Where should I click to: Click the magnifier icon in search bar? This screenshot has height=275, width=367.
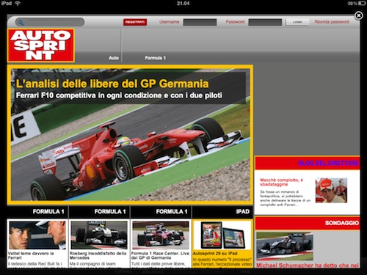(x=21, y=23)
